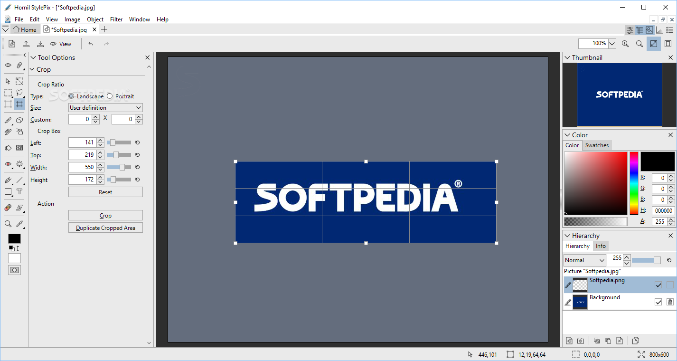Toggle the lock box of Softpedia.png layer
Image resolution: width=677 pixels, height=361 pixels.
(670, 285)
